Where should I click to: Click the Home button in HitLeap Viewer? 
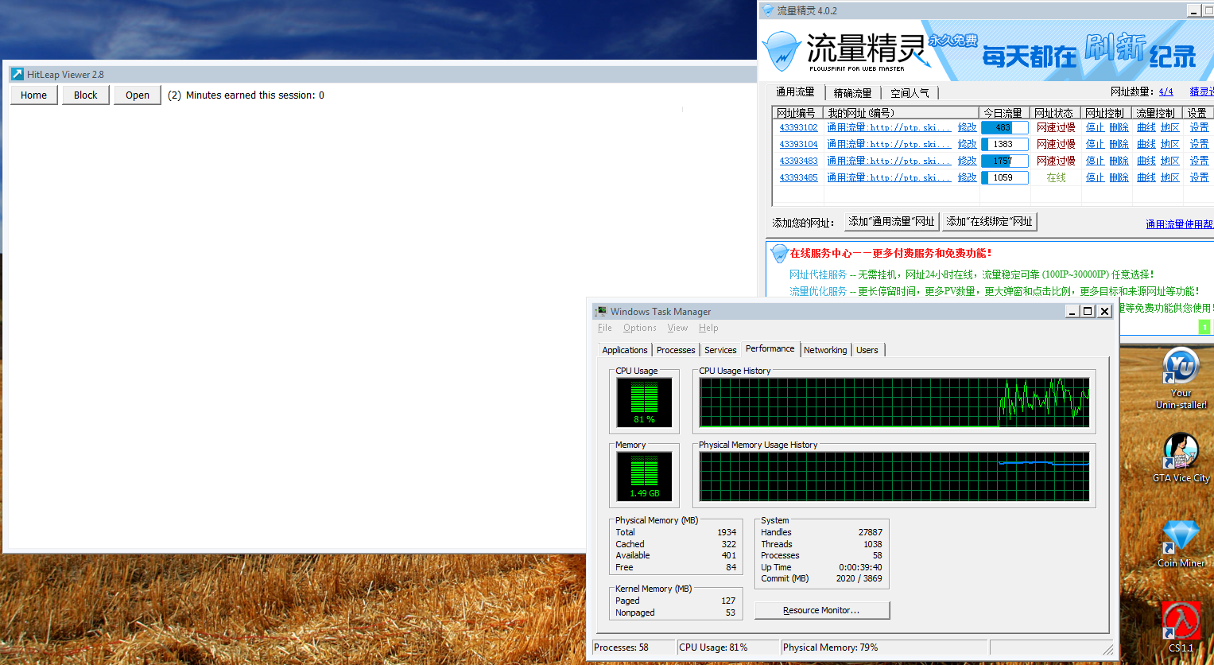tap(33, 95)
